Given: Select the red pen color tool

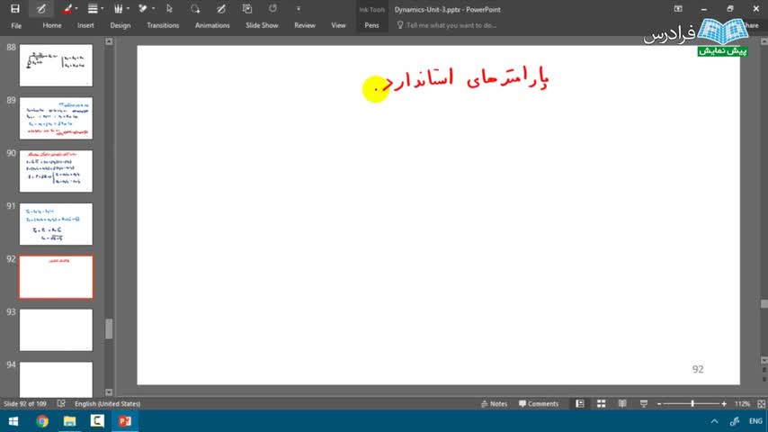Looking at the screenshot, I should point(67,9).
